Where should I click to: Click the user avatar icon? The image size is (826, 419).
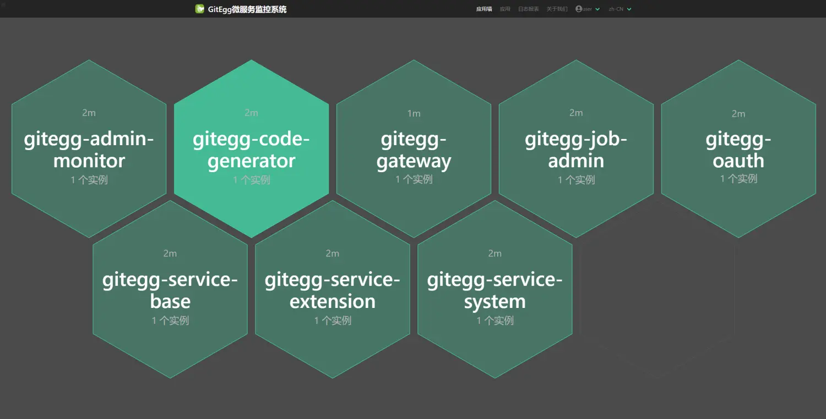tap(579, 9)
